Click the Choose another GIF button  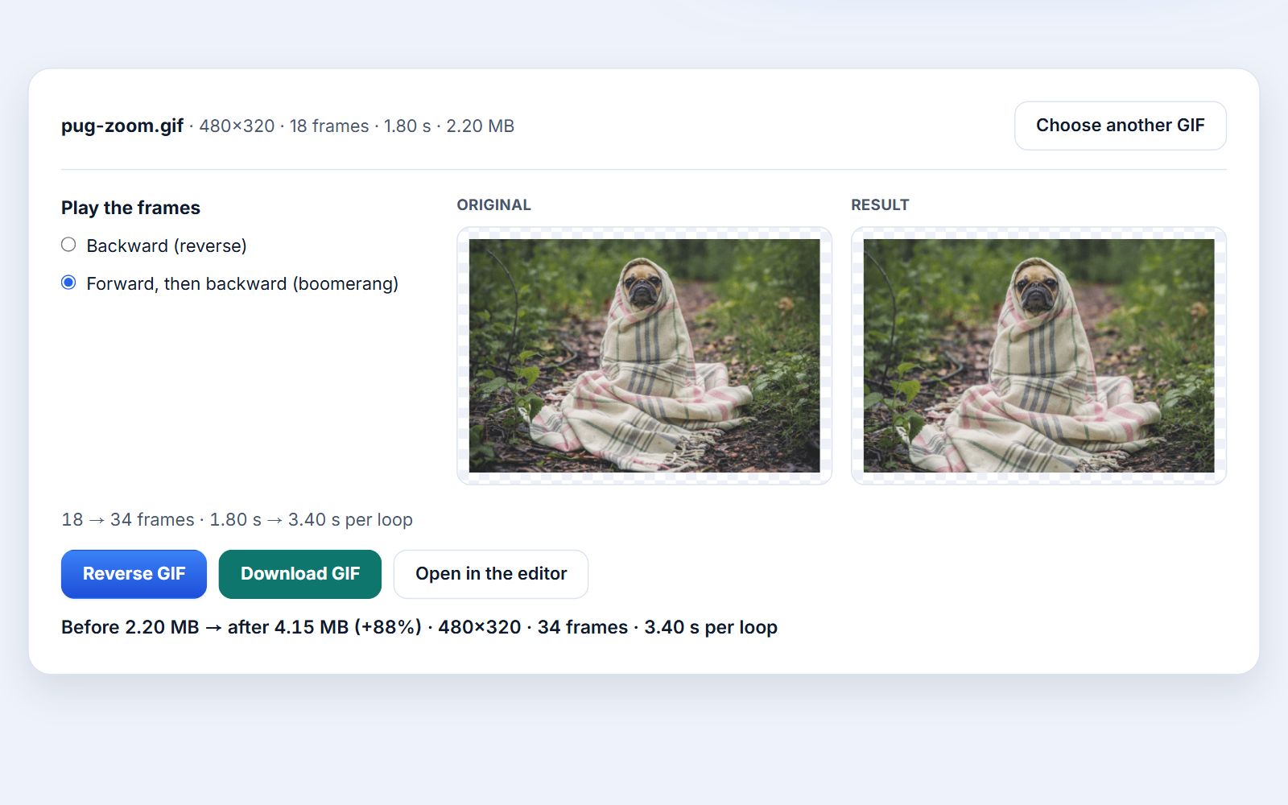tap(1120, 126)
